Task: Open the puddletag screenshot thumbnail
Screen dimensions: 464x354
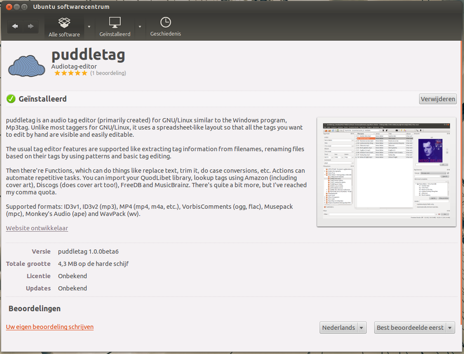Action: click(386, 172)
